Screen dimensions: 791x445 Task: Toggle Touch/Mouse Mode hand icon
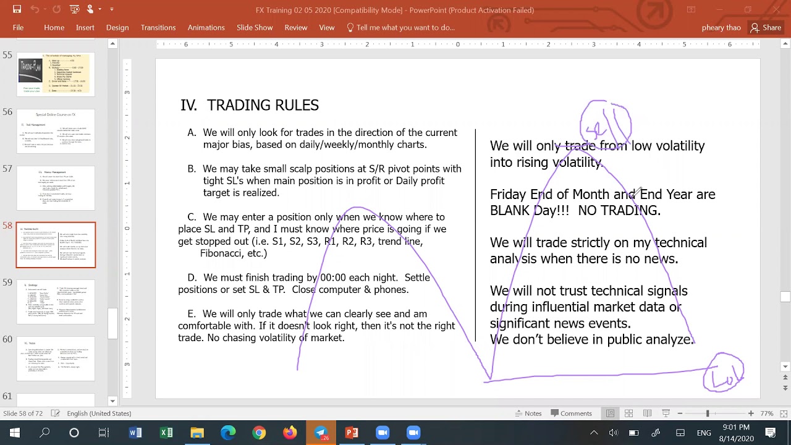point(91,9)
